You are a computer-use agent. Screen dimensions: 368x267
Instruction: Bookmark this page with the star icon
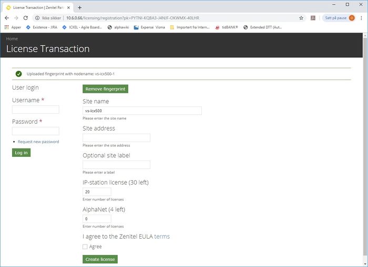pos(301,18)
